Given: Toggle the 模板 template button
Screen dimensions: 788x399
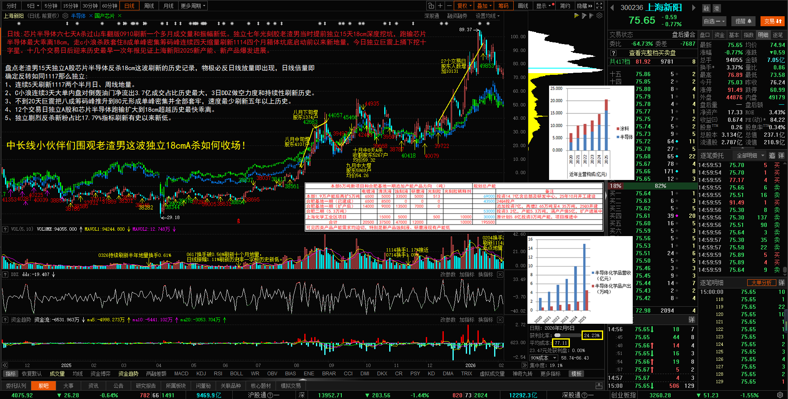Looking at the screenshot, I should (577, 374).
